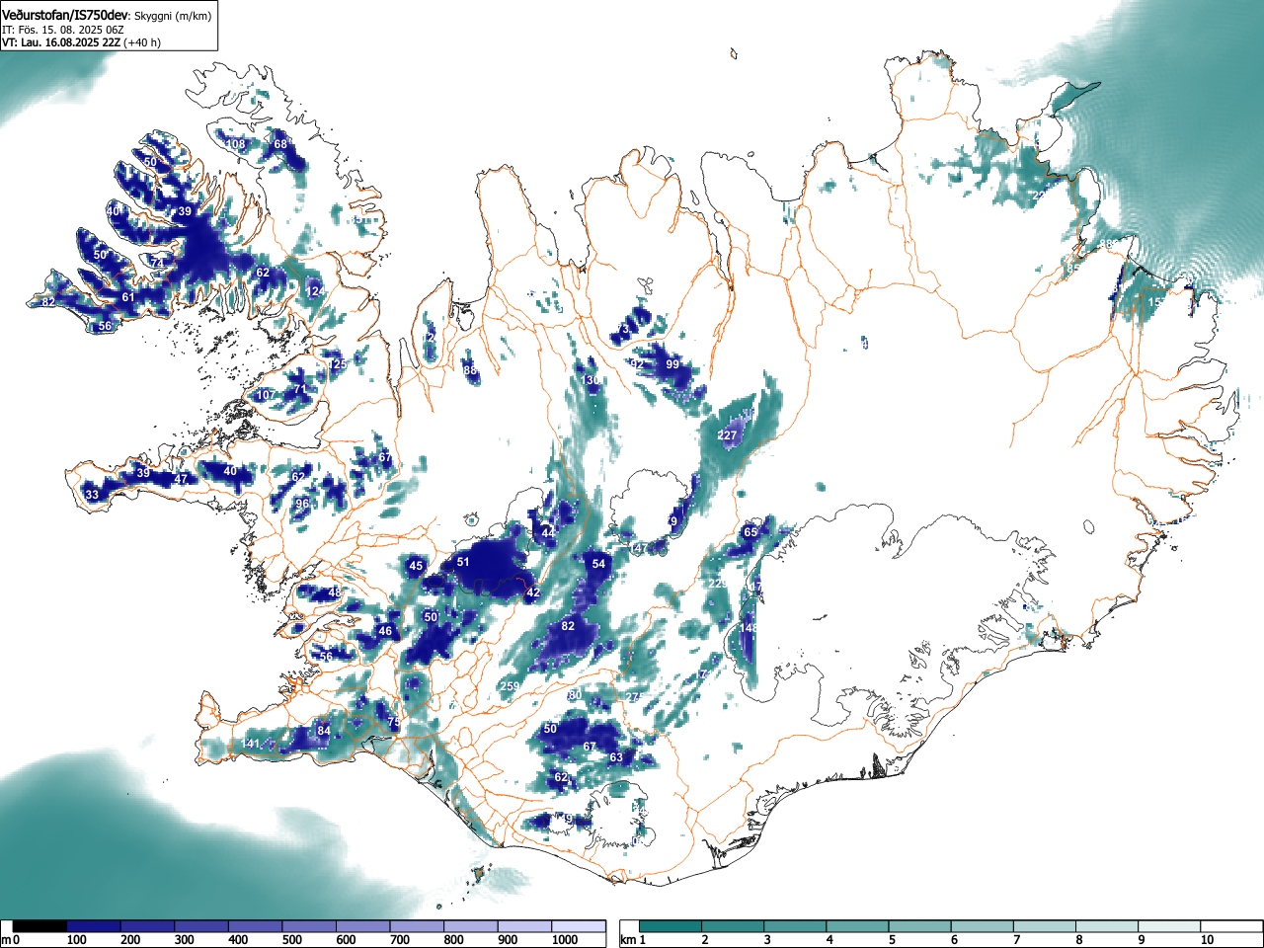Viewport: 1264px width, 948px height.
Task: Click the '51' value in the dark patch
Action: point(463,562)
